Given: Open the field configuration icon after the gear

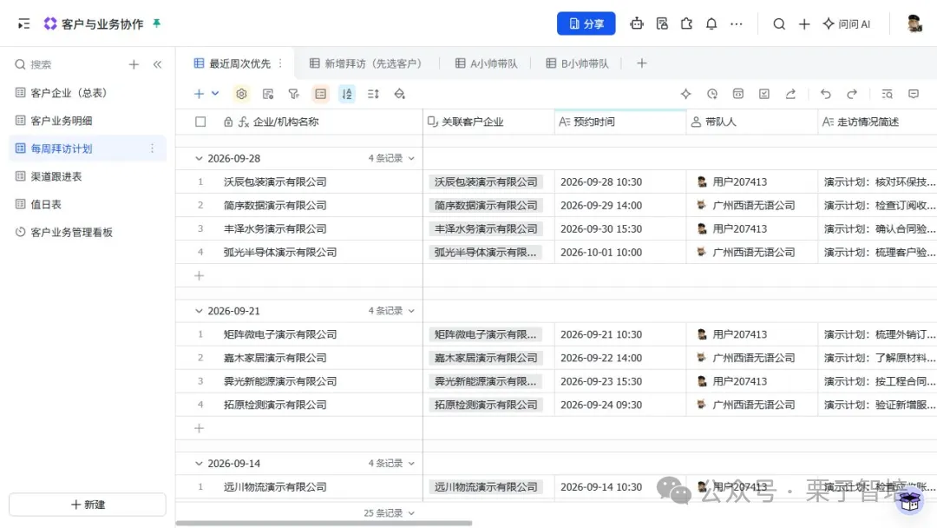Looking at the screenshot, I should 268,94.
